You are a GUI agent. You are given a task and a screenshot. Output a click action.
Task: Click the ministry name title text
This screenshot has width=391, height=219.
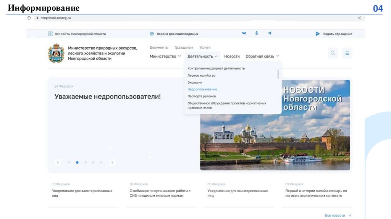coord(102,53)
